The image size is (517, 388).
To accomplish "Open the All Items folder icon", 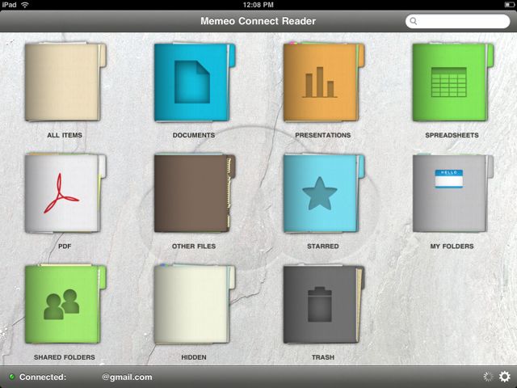I will coord(65,82).
